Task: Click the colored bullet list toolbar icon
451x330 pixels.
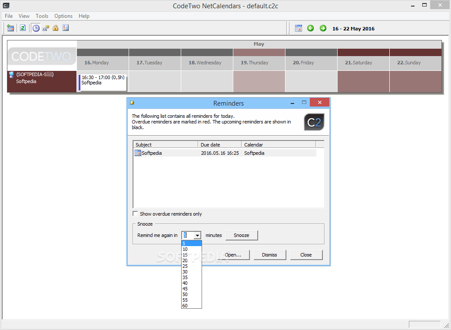Action: (66, 28)
